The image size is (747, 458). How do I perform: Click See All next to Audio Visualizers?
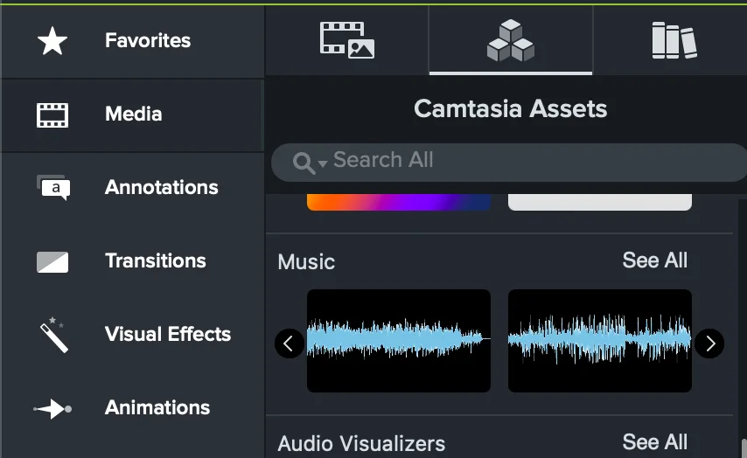tap(654, 442)
